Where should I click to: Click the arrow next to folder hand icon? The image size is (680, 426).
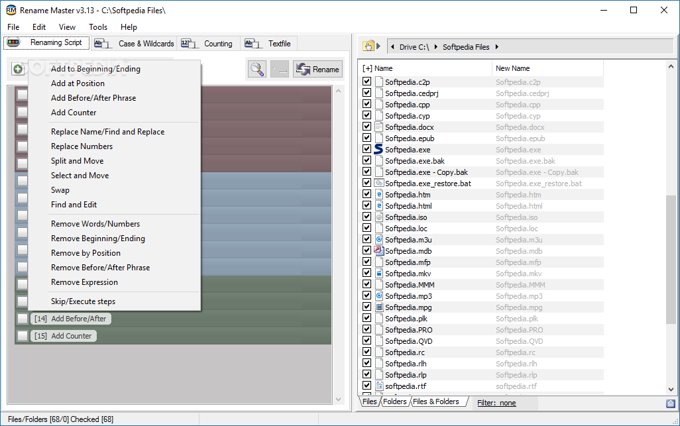coord(378,46)
